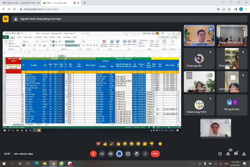Turn on the camera in Meet
The image size is (250, 167).
pyautogui.click(x=102, y=154)
